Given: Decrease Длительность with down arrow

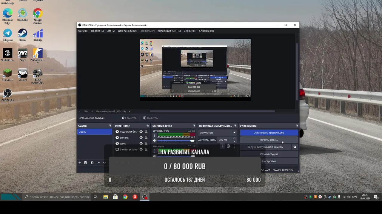Looking at the screenshot, I should pyautogui.click(x=234, y=141).
